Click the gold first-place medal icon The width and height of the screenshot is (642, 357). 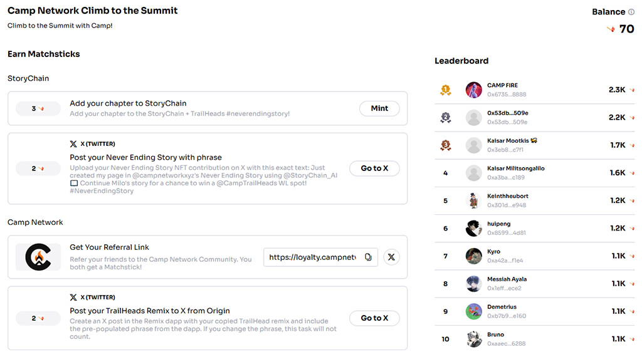(x=446, y=90)
